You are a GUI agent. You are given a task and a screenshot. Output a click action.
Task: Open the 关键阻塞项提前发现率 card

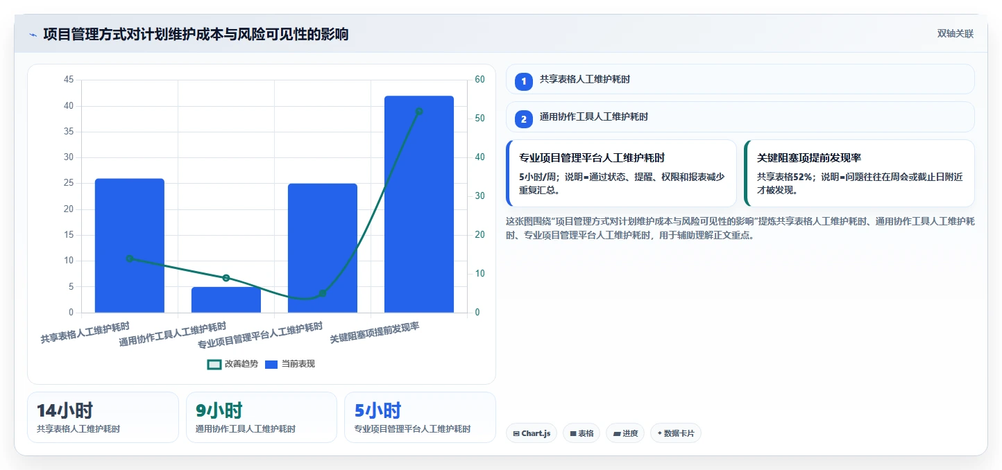point(859,173)
